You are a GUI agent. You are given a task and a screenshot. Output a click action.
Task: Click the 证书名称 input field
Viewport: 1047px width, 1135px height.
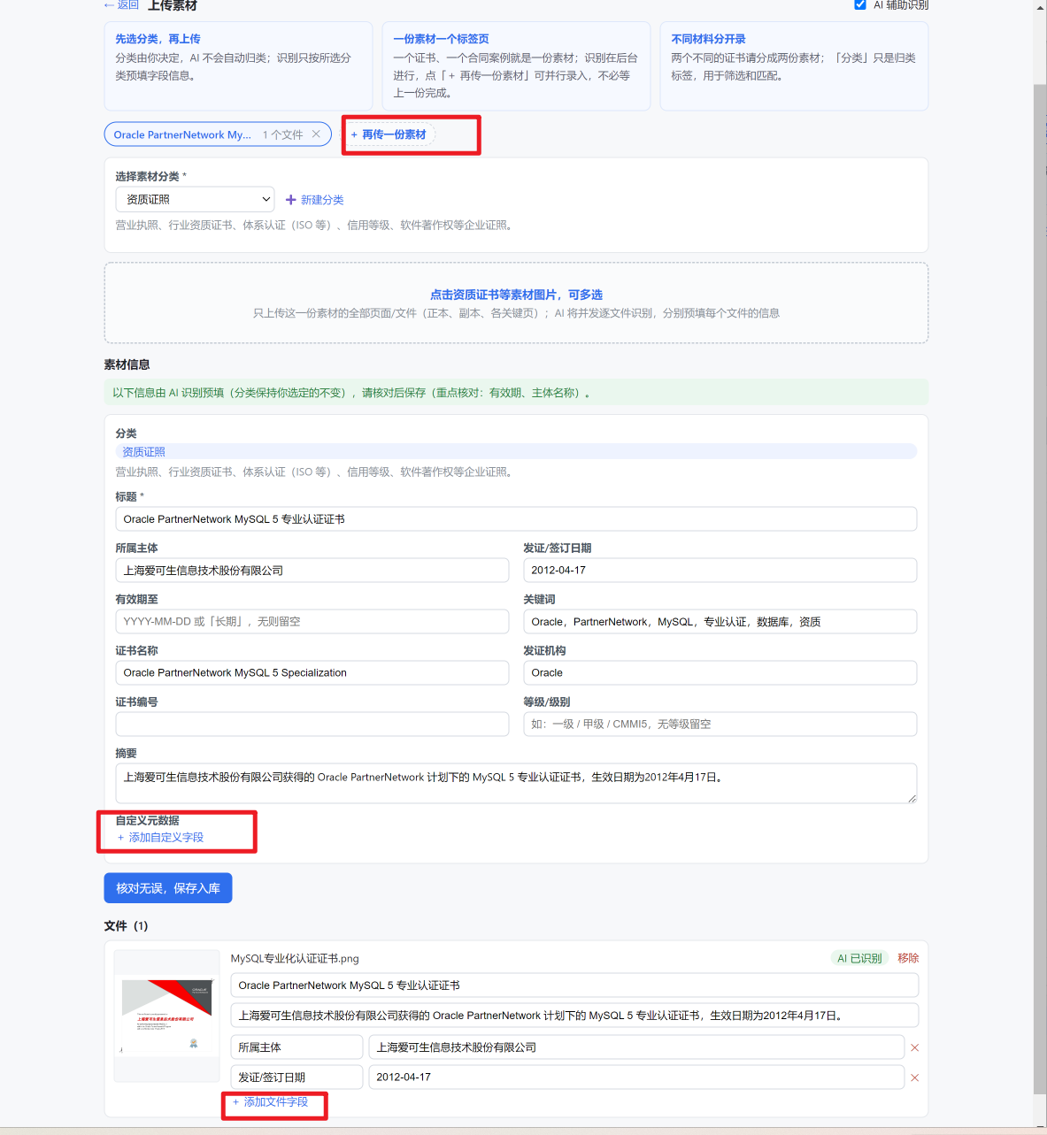click(x=312, y=673)
